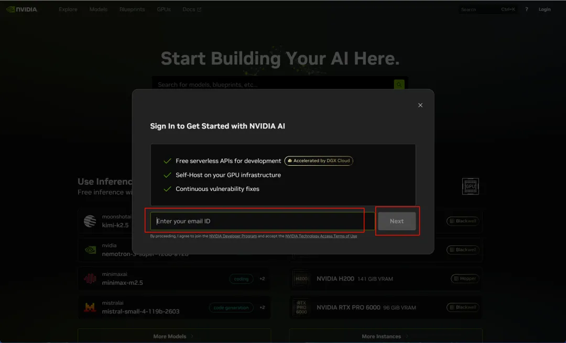Click the H200 chip icon
Image resolution: width=566 pixels, height=343 pixels.
click(301, 278)
